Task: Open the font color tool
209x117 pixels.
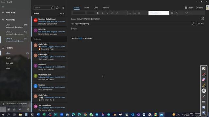Action: tap(117, 13)
